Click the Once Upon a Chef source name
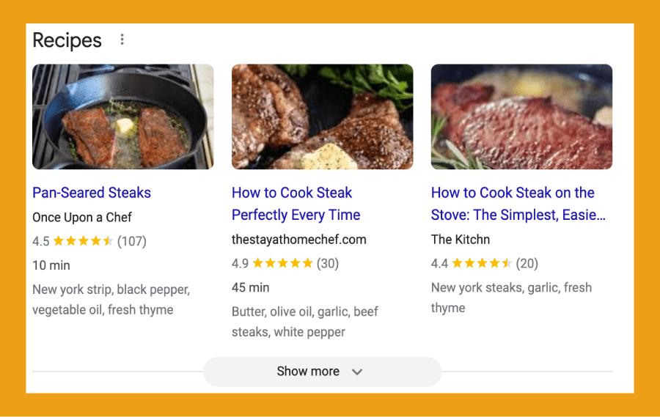The width and height of the screenshot is (660, 417). coord(82,217)
